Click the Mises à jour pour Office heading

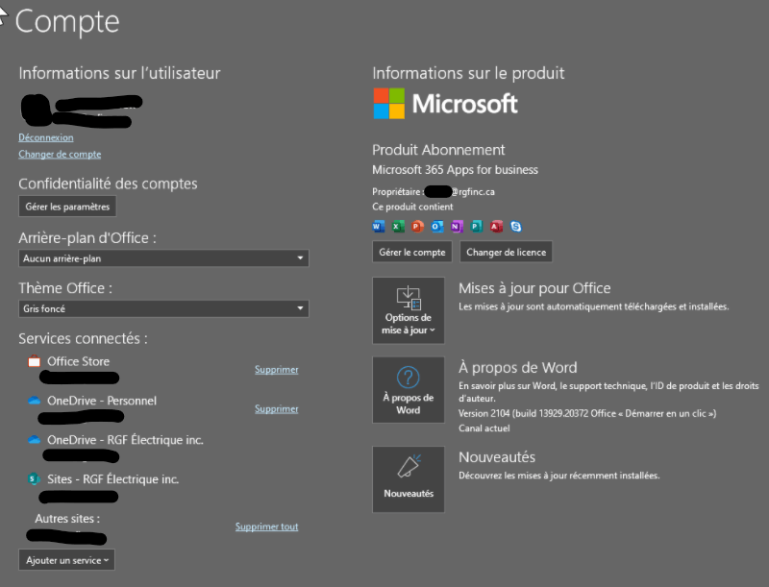pyautogui.click(x=534, y=288)
